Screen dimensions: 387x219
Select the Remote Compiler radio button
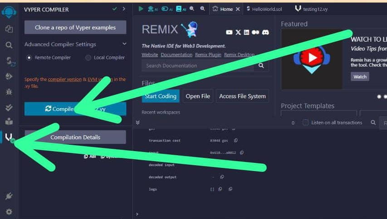click(x=29, y=57)
